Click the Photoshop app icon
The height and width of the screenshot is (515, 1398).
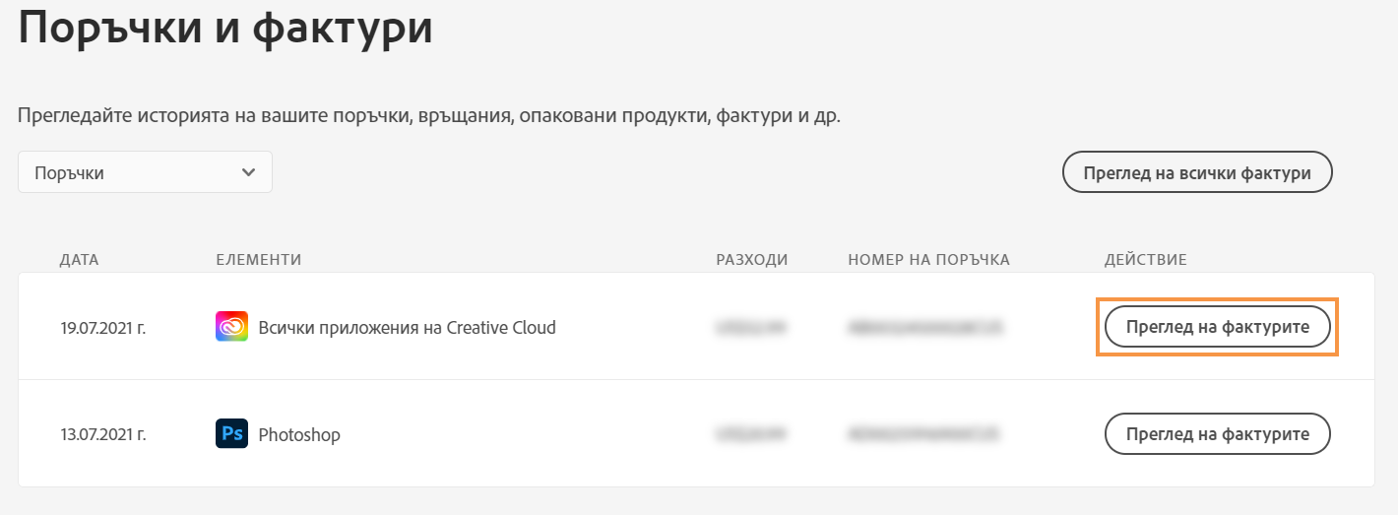pyautogui.click(x=231, y=434)
